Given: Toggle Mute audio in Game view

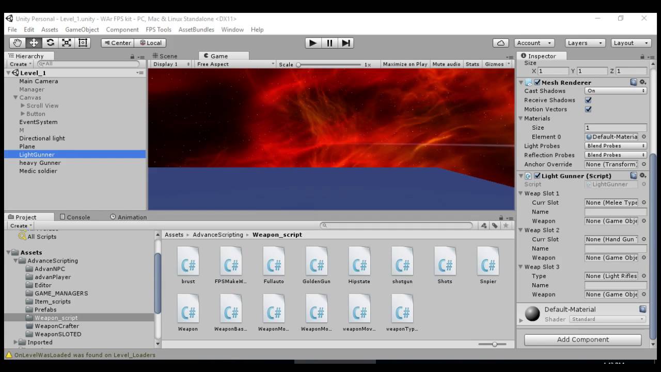Looking at the screenshot, I should click(446, 64).
